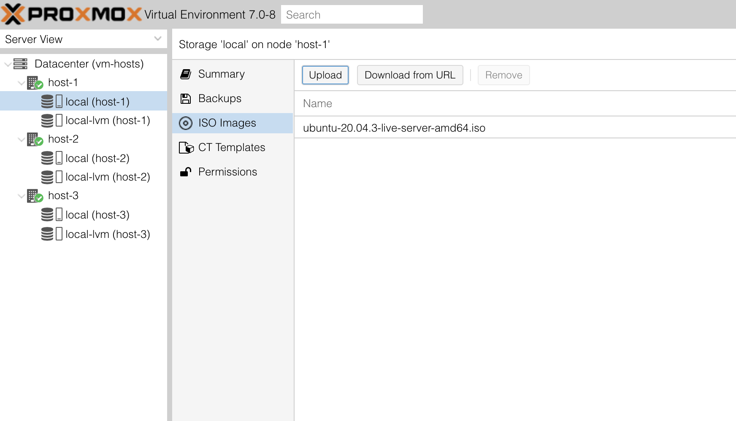Click the Upload button
Image resolution: width=736 pixels, height=421 pixels.
click(325, 75)
